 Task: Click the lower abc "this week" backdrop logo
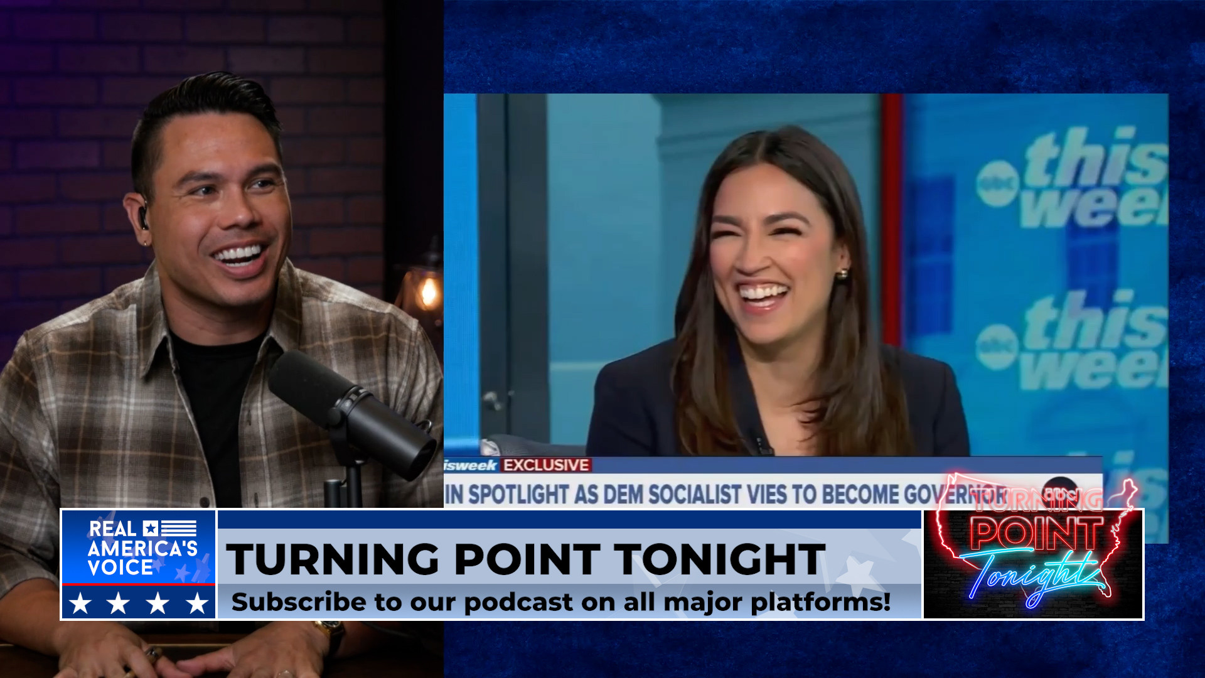pyautogui.click(x=1073, y=340)
